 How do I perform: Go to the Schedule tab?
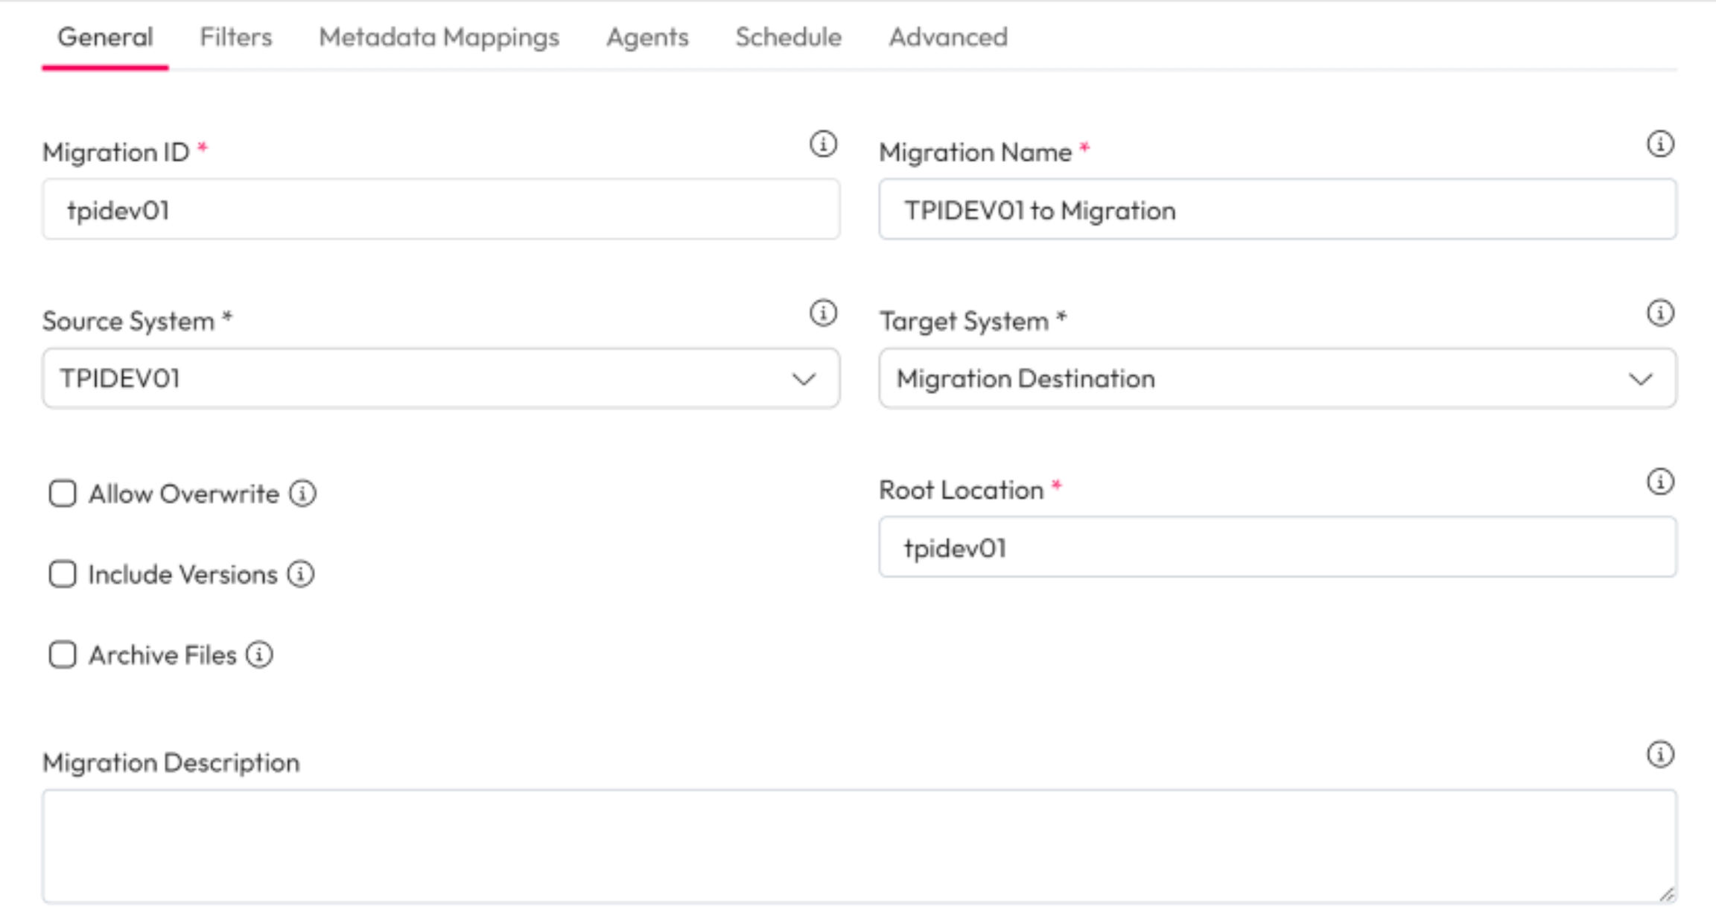pos(788,37)
